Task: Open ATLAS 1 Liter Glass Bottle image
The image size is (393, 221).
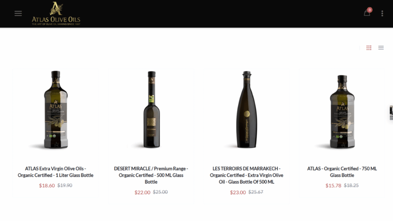Action: 56,110
